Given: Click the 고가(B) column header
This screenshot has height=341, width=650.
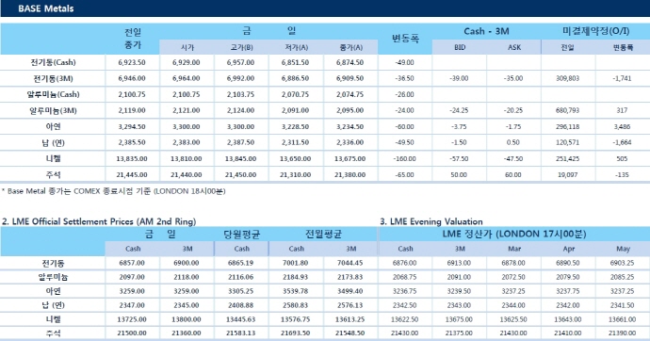Looking at the screenshot, I should 242,48.
